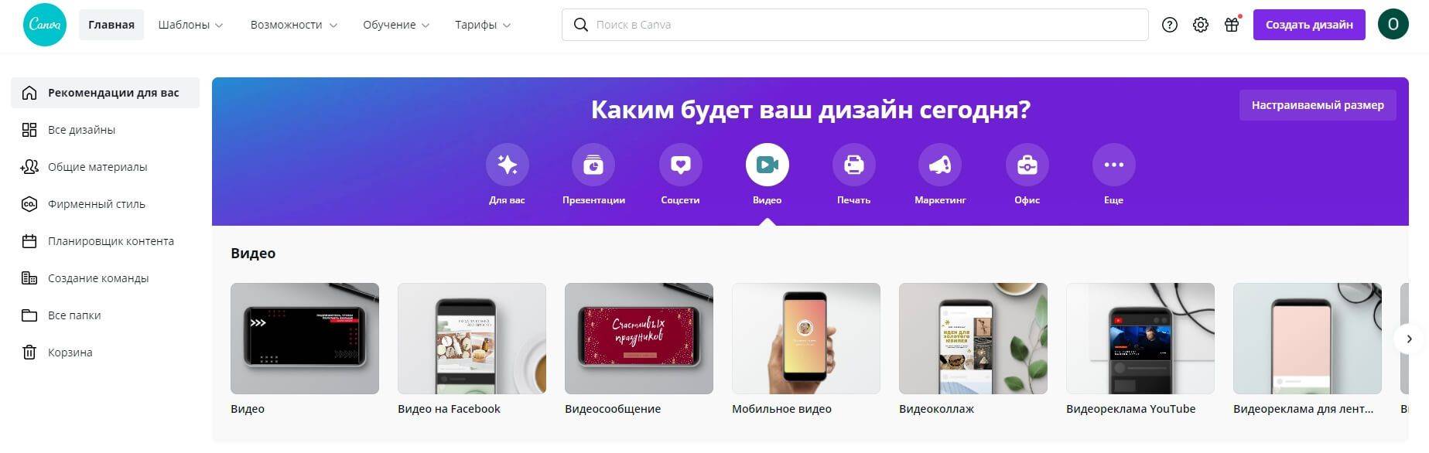1429x453 pixels.
Task: Select the Для вас sparkle icon
Action: [507, 165]
